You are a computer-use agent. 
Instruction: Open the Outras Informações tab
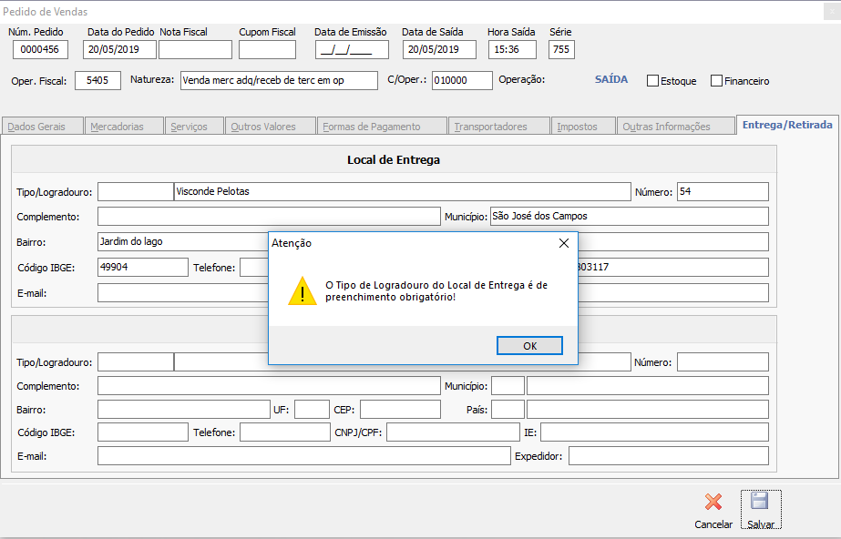(x=676, y=127)
